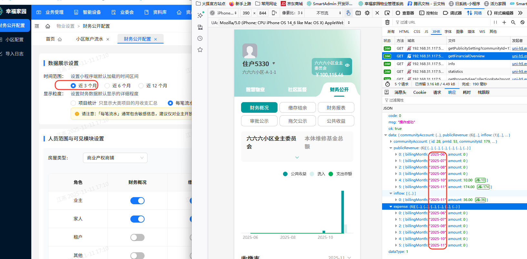The height and width of the screenshot is (259, 527).
Task: Click the 缴存结余 button
Action: (298, 108)
